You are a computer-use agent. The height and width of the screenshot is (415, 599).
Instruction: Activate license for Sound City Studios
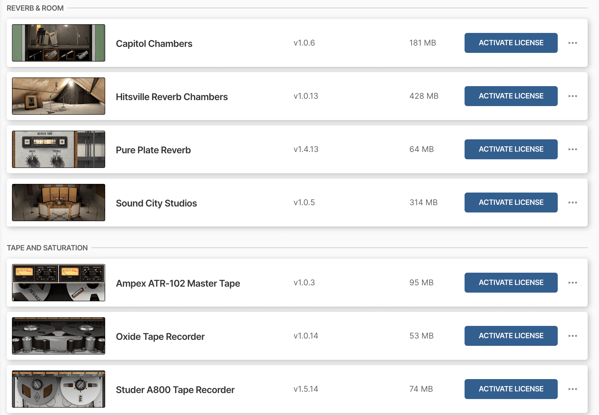[511, 203]
